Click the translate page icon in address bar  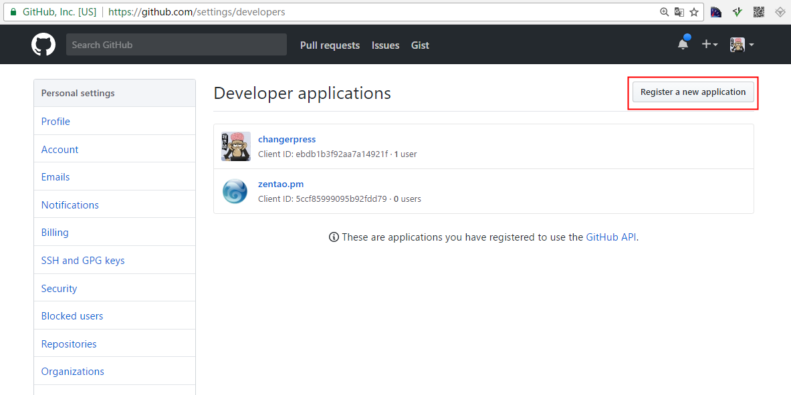coord(679,12)
